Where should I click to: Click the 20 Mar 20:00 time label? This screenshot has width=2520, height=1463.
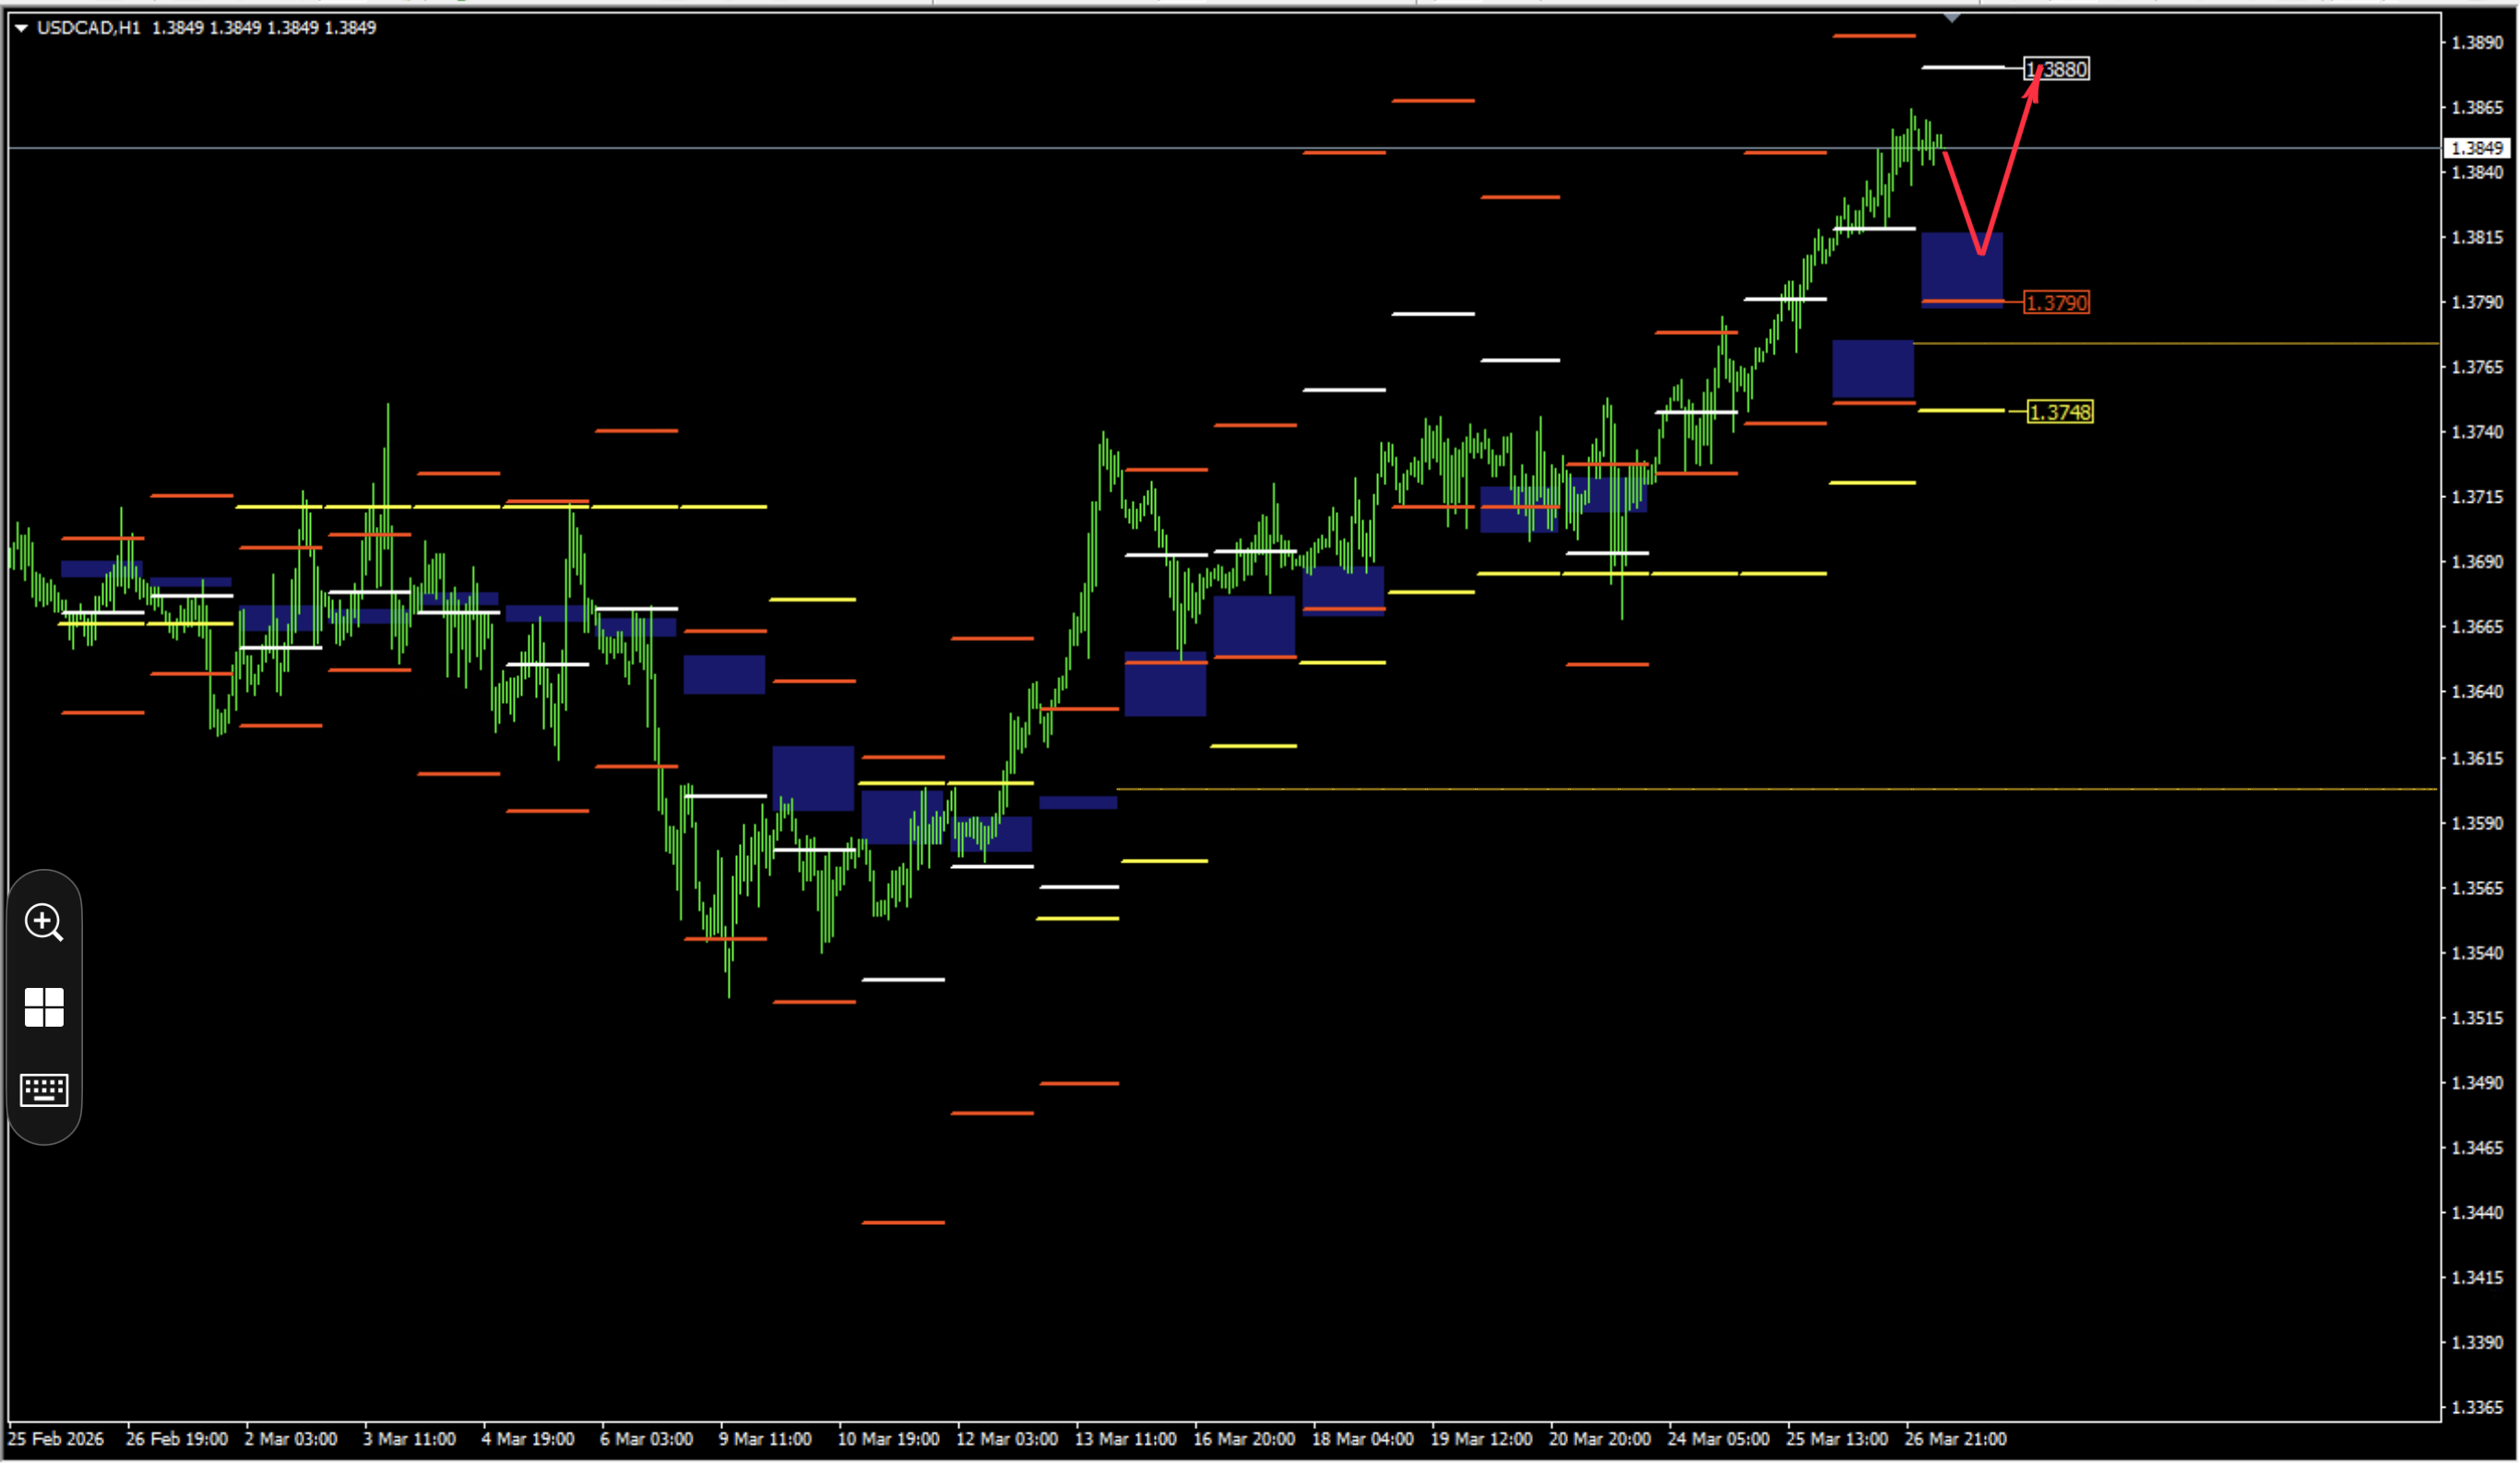tap(1600, 1439)
